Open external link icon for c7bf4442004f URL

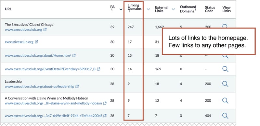tap(105, 116)
